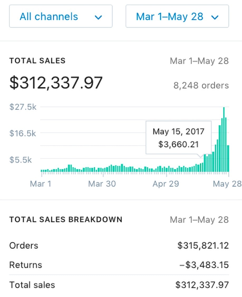242x297 pixels.
Task: Click the Mar 30 axis label
Action: (x=102, y=184)
